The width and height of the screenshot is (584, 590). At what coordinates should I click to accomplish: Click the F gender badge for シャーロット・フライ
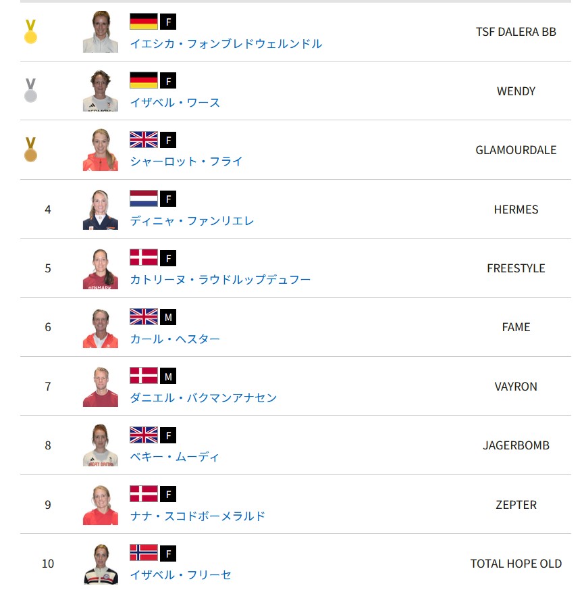pos(168,140)
